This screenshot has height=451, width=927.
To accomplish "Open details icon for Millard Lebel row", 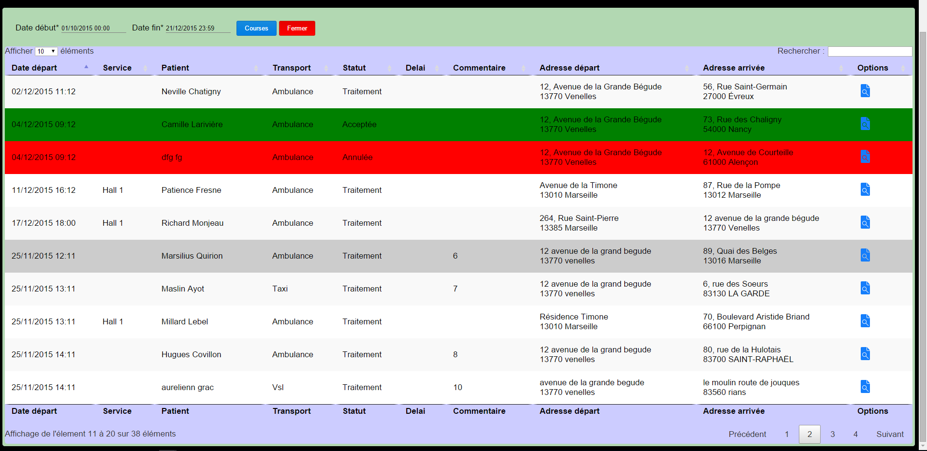I will (x=865, y=321).
